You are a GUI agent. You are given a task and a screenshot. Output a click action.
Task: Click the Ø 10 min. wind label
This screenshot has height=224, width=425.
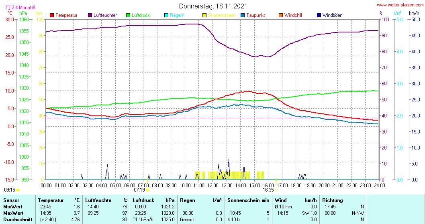click(x=284, y=207)
